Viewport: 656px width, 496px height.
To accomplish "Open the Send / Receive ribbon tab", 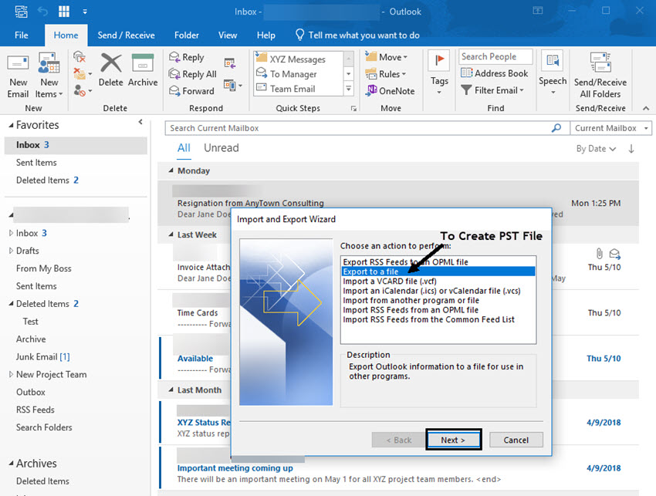I will [126, 35].
